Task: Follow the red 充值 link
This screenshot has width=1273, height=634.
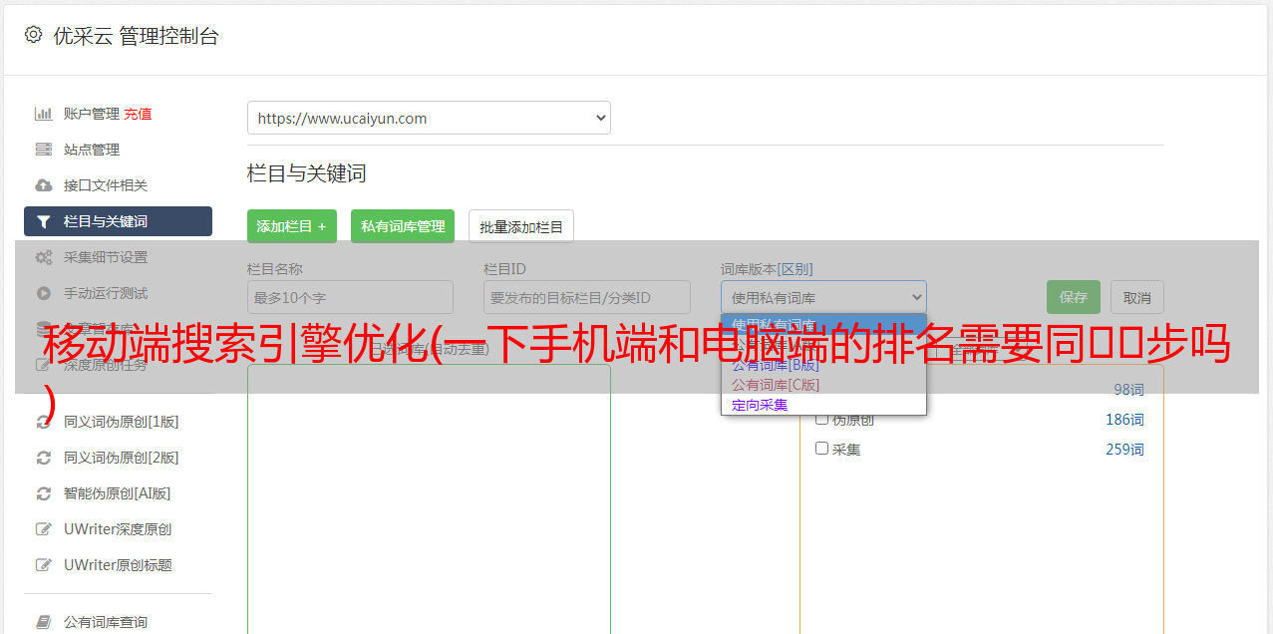Action: [138, 114]
